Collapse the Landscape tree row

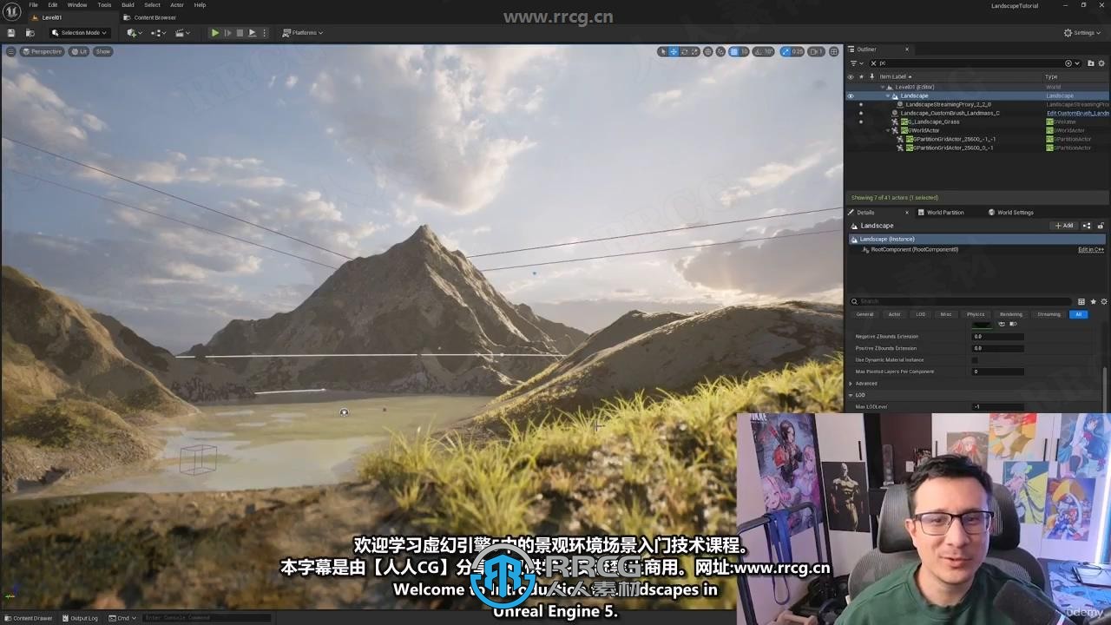click(x=888, y=95)
